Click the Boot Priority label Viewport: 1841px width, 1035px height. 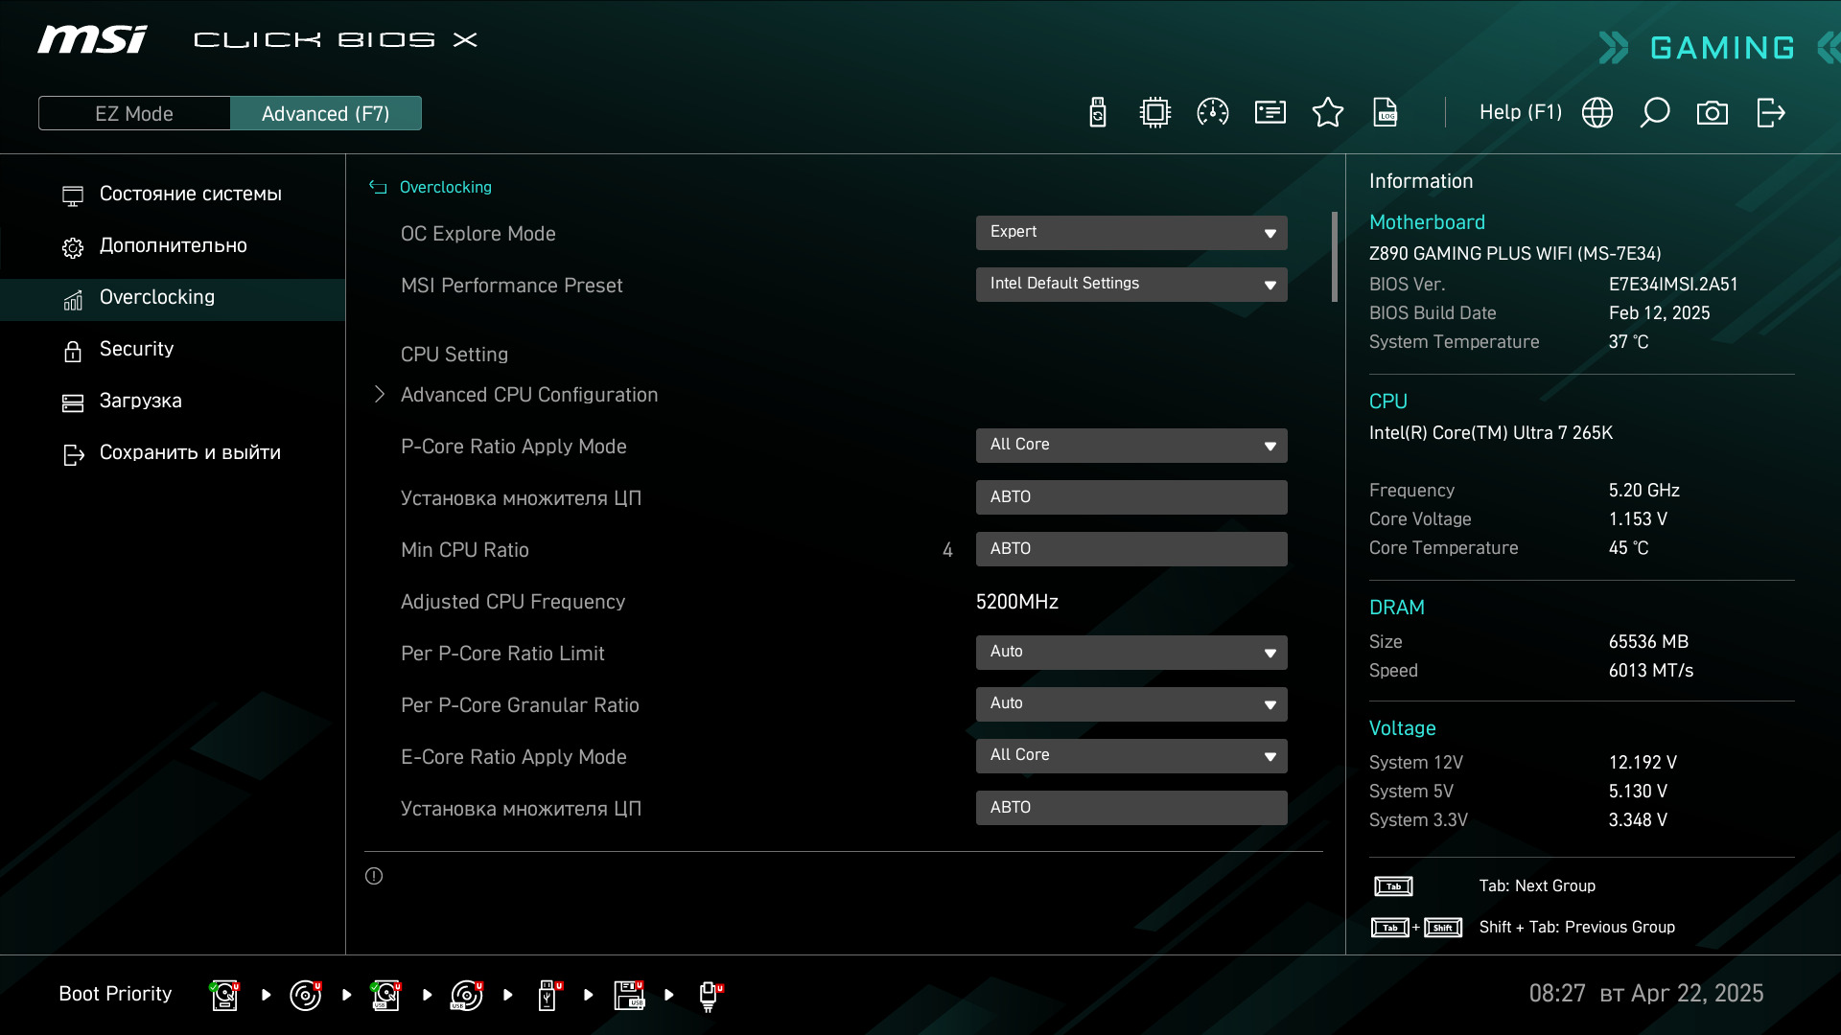click(115, 995)
